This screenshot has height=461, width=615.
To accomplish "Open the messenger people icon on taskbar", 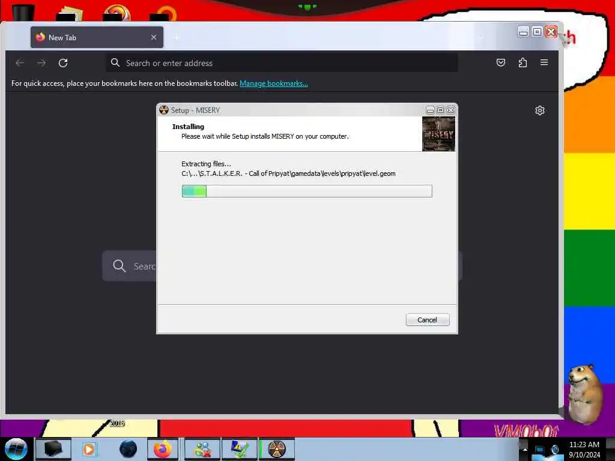I will 202,449.
